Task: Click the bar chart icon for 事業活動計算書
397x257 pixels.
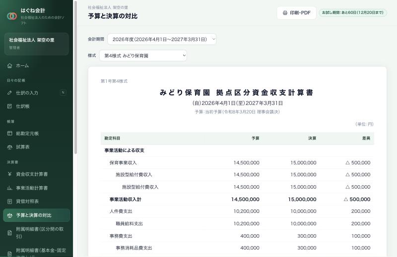Action: [9, 188]
